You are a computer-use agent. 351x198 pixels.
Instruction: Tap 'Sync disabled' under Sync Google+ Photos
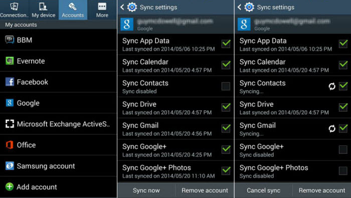[x=257, y=176]
